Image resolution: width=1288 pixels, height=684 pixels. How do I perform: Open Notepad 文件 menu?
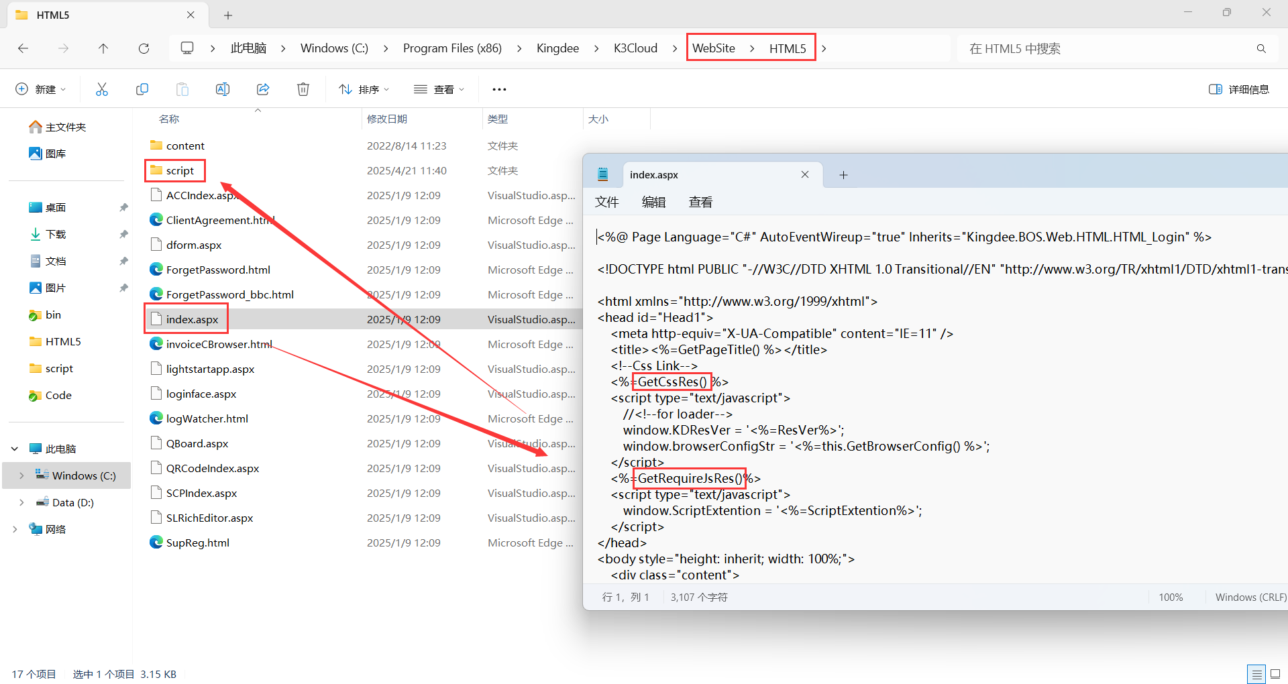pyautogui.click(x=607, y=202)
